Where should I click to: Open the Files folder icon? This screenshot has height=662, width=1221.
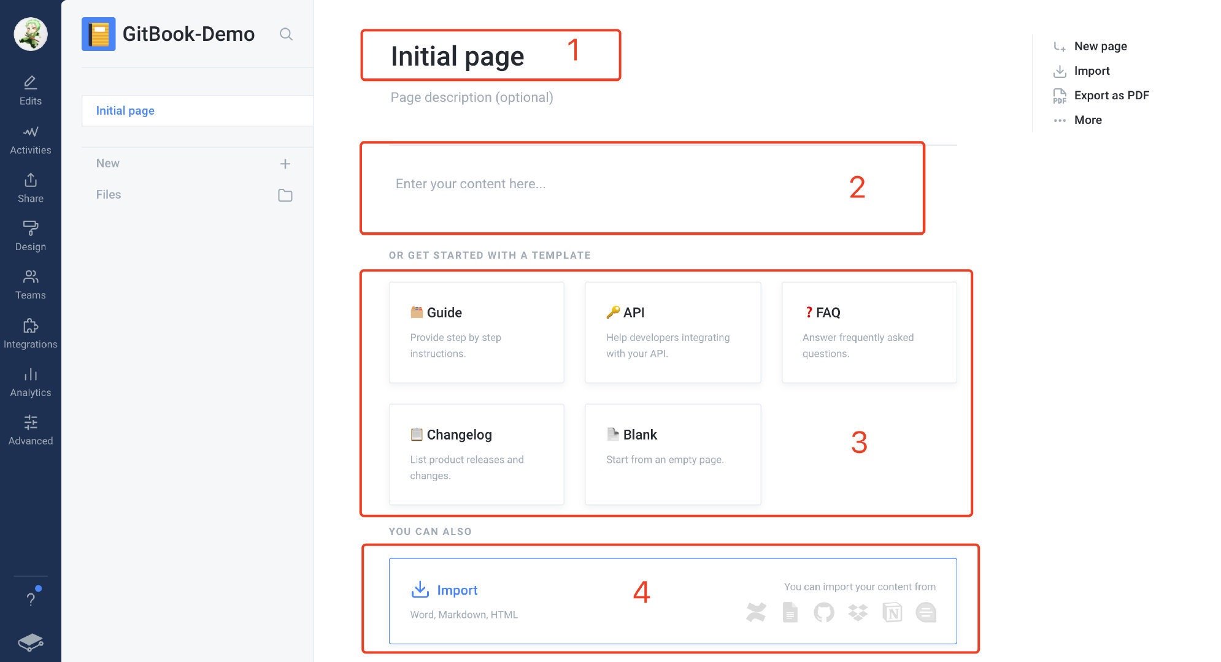click(285, 195)
